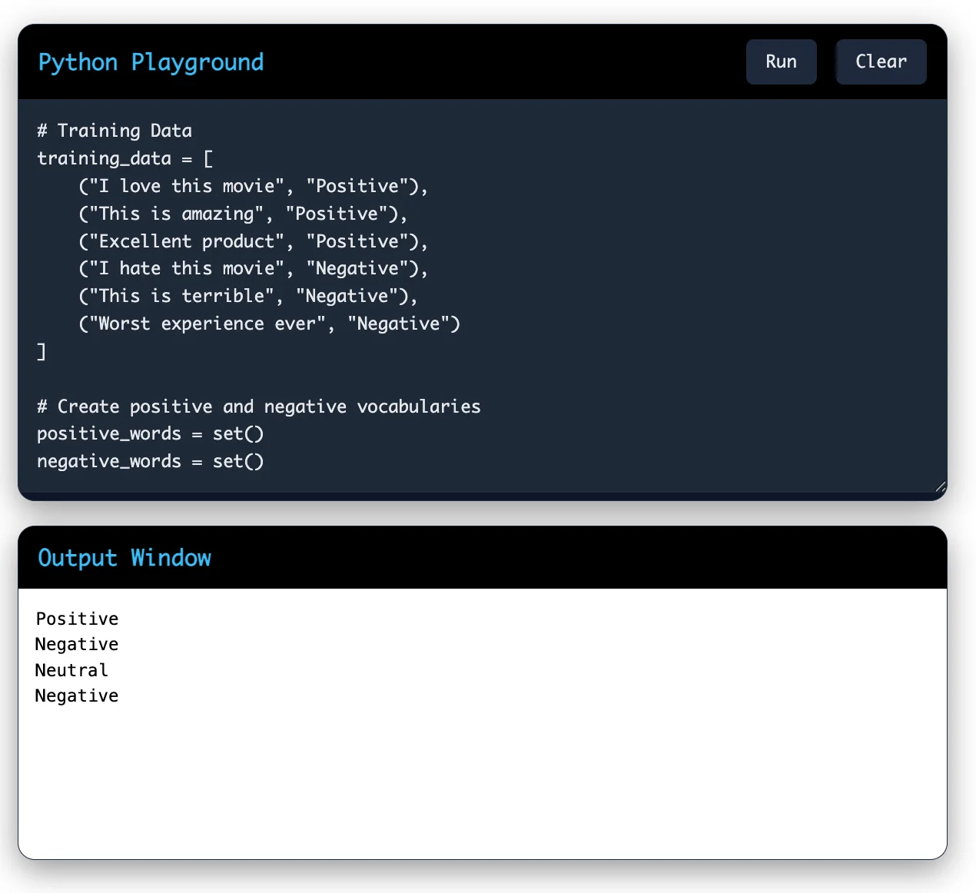Click the 'Positive' output line
This screenshot has width=976, height=893.
pyautogui.click(x=77, y=619)
